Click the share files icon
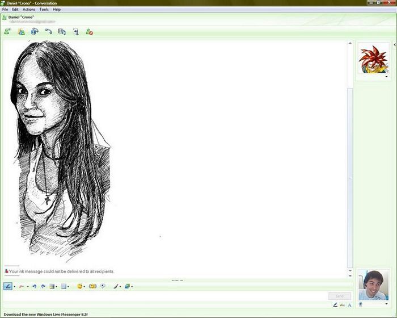The image size is (397, 318). point(21,32)
